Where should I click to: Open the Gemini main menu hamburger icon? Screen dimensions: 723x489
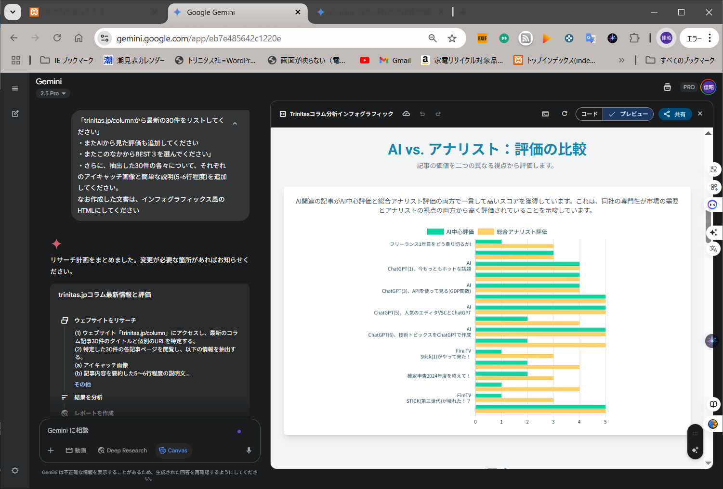tap(15, 89)
